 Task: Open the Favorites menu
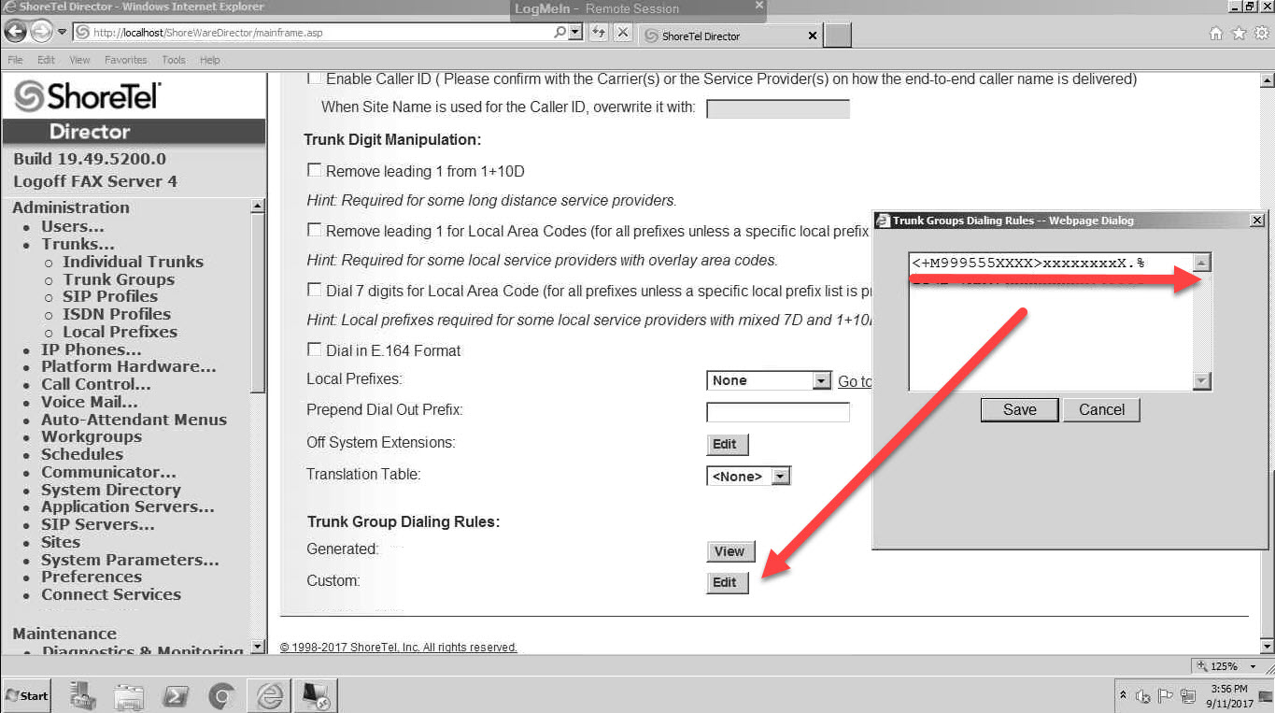[125, 60]
